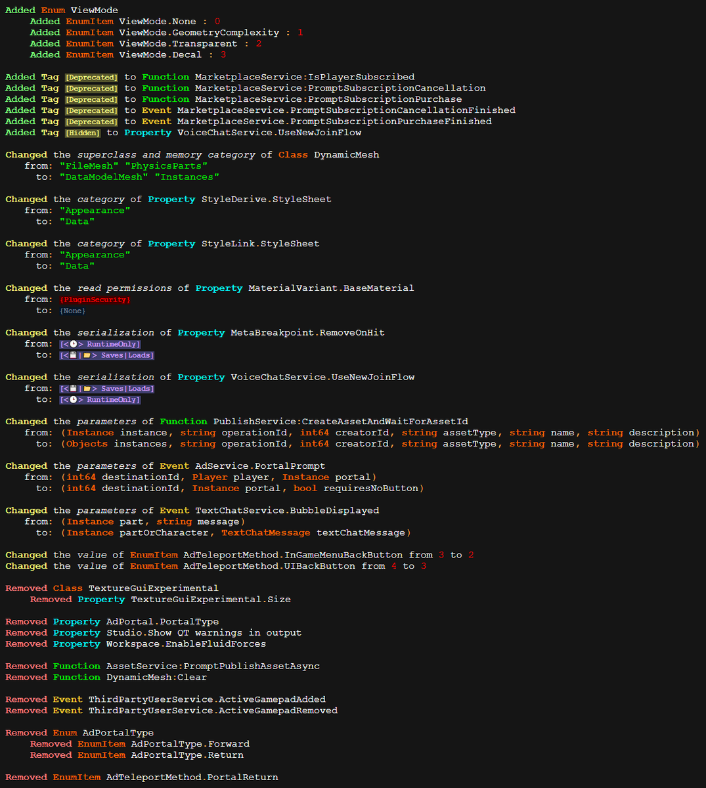Click "Data" value under StyleDerive.StyleSheet
This screenshot has width=706, height=788.
[x=77, y=222]
